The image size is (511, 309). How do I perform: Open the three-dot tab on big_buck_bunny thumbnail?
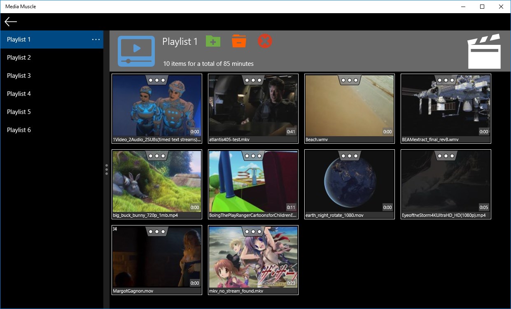[x=157, y=156]
